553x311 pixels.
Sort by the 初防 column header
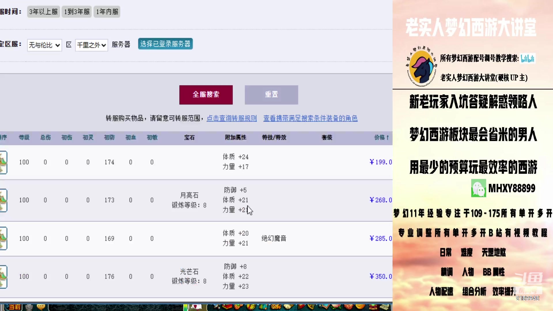[x=109, y=138]
